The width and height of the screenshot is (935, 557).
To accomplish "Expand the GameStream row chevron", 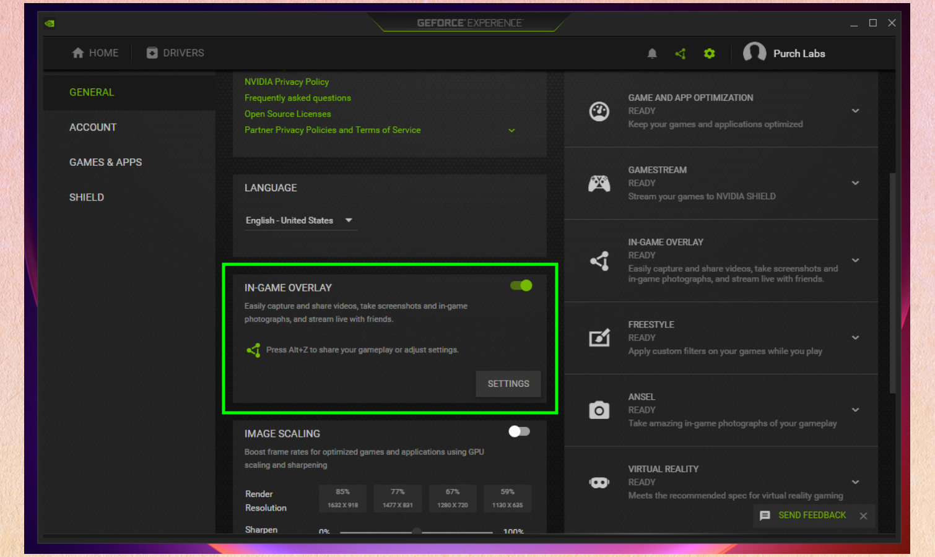I will (x=855, y=183).
